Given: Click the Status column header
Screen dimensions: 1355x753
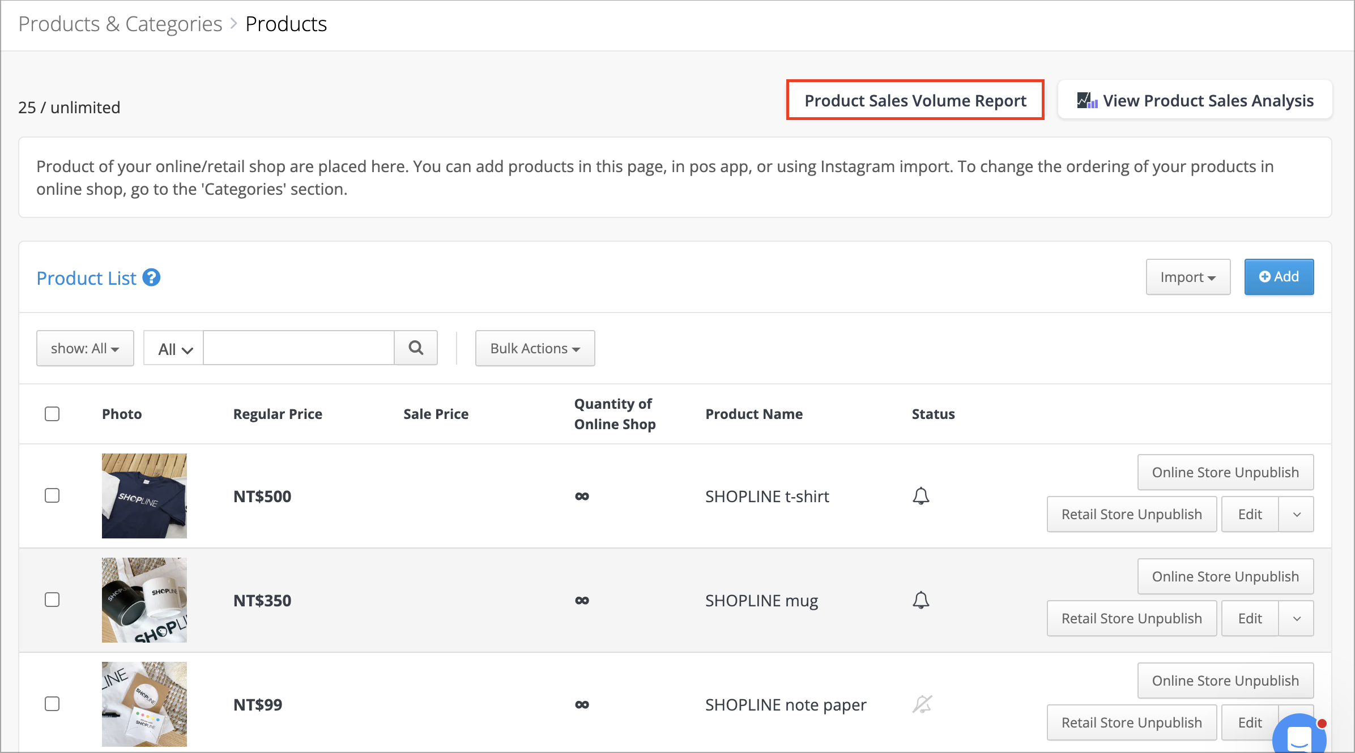Looking at the screenshot, I should (x=933, y=414).
